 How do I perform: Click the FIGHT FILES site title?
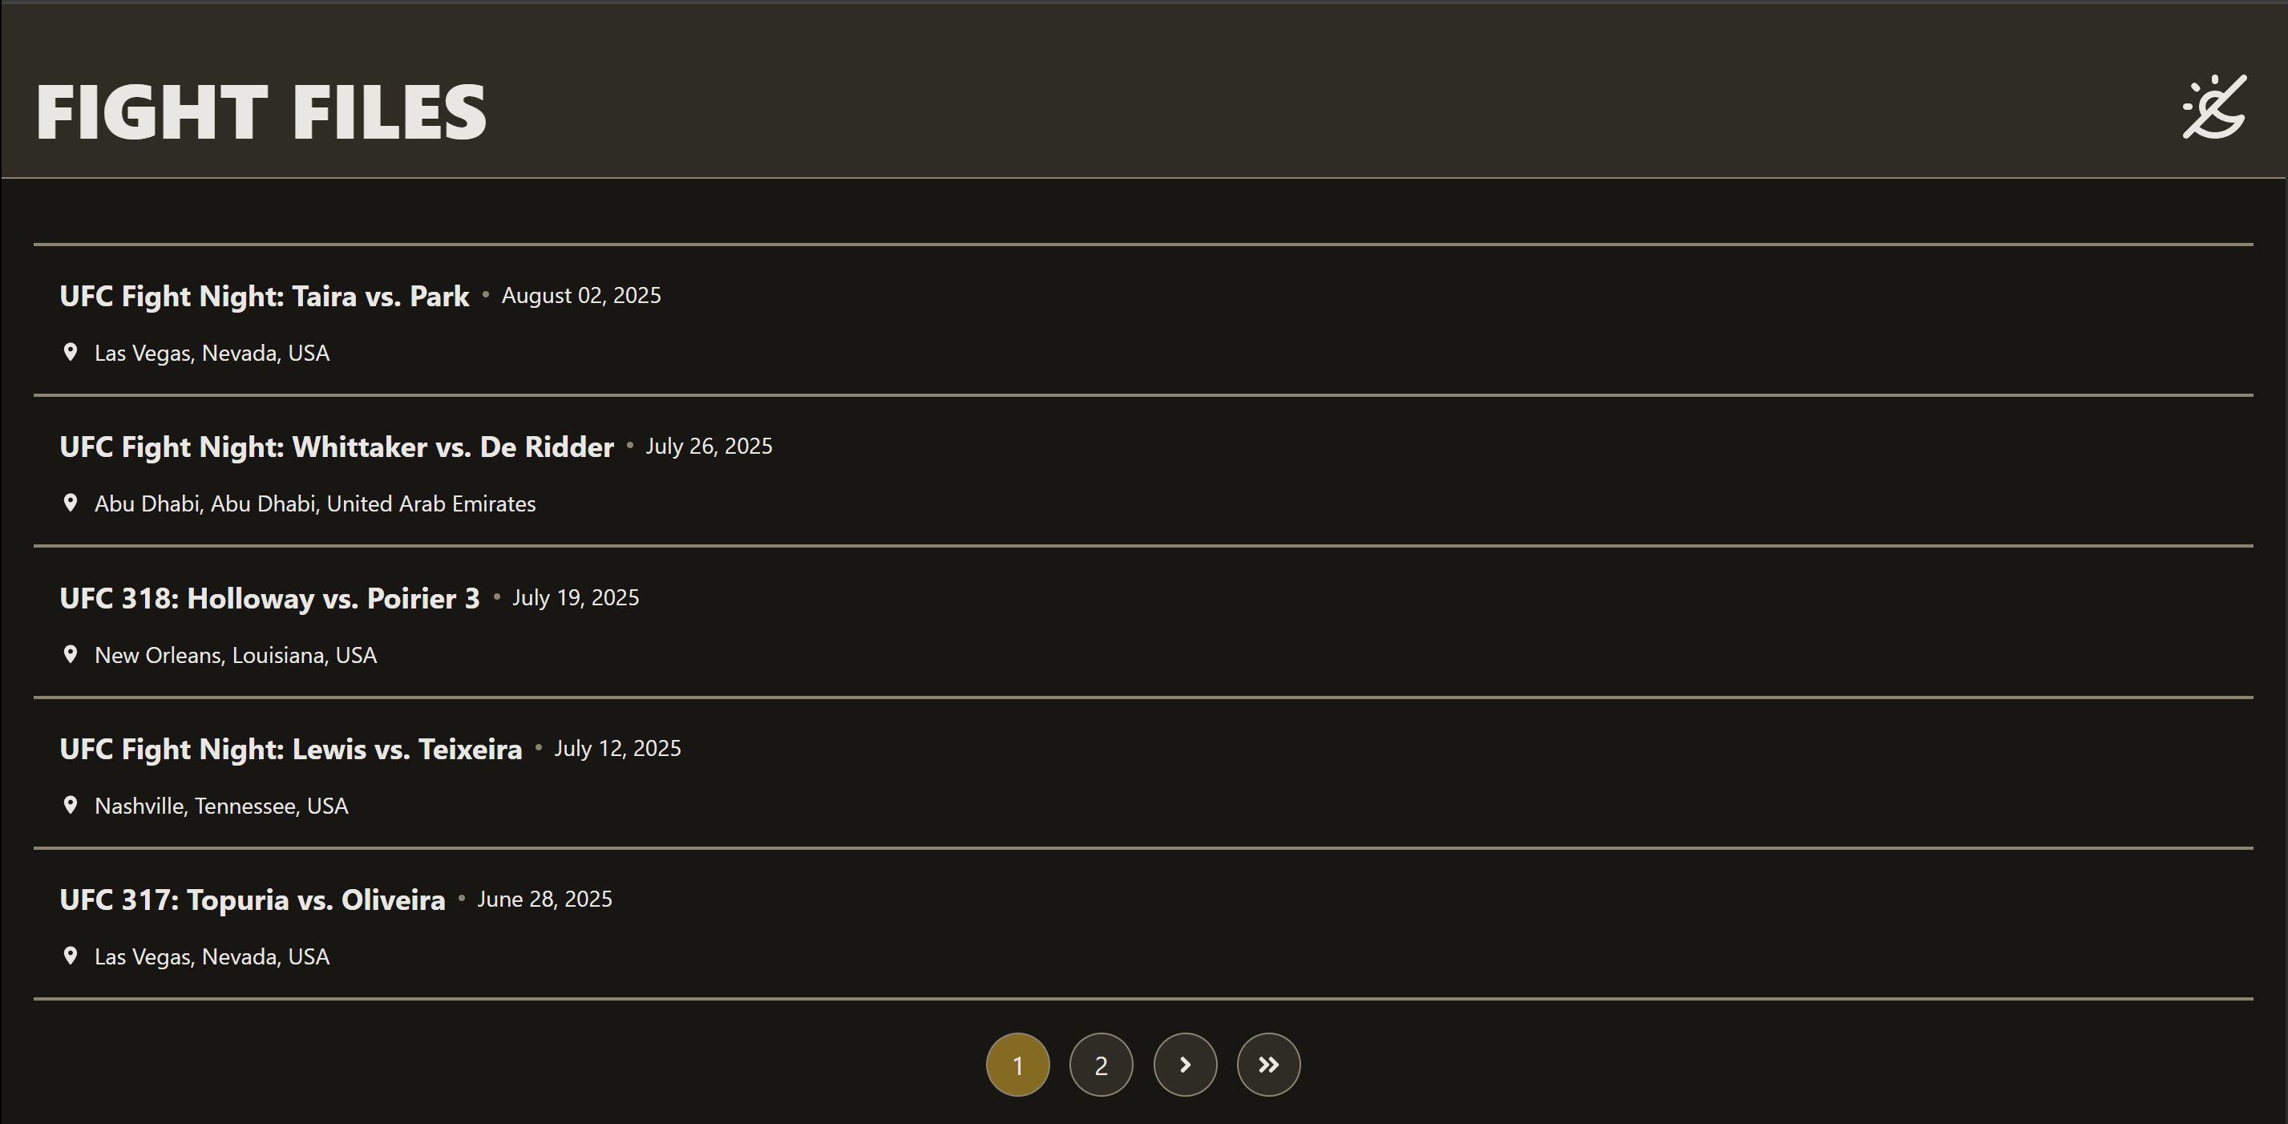pos(261,112)
